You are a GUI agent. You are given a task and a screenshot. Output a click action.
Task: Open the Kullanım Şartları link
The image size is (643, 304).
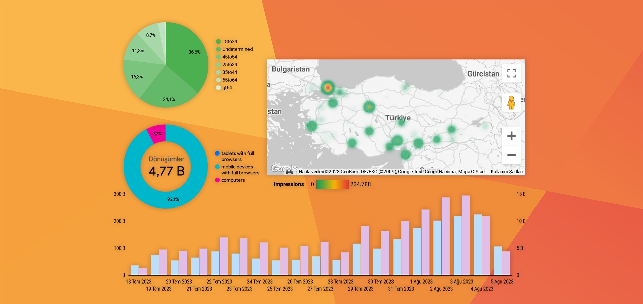[x=507, y=172]
